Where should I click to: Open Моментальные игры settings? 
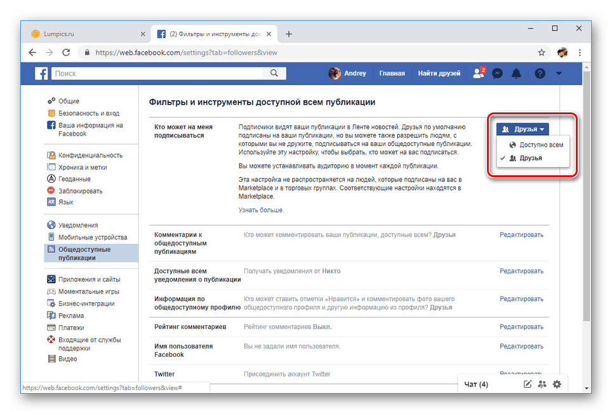coord(89,291)
